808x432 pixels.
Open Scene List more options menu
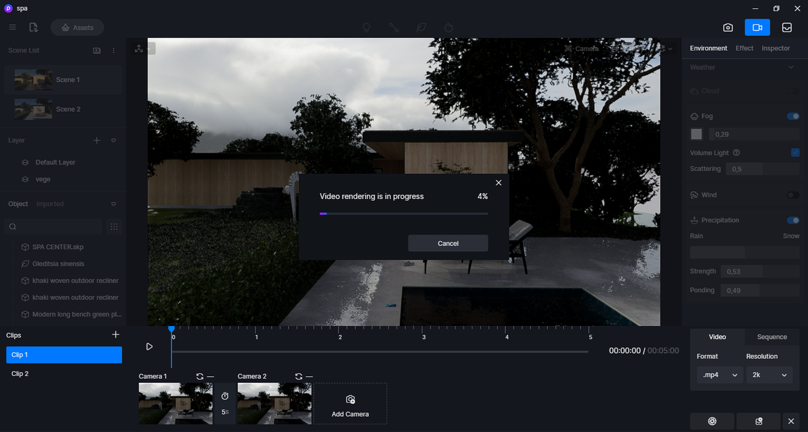pos(114,50)
